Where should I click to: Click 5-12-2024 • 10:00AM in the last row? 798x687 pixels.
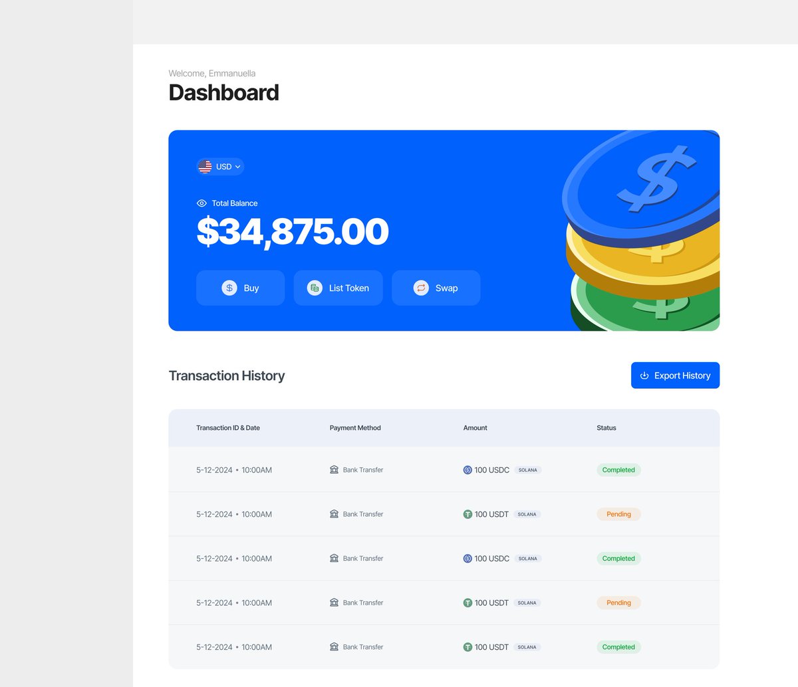234,647
